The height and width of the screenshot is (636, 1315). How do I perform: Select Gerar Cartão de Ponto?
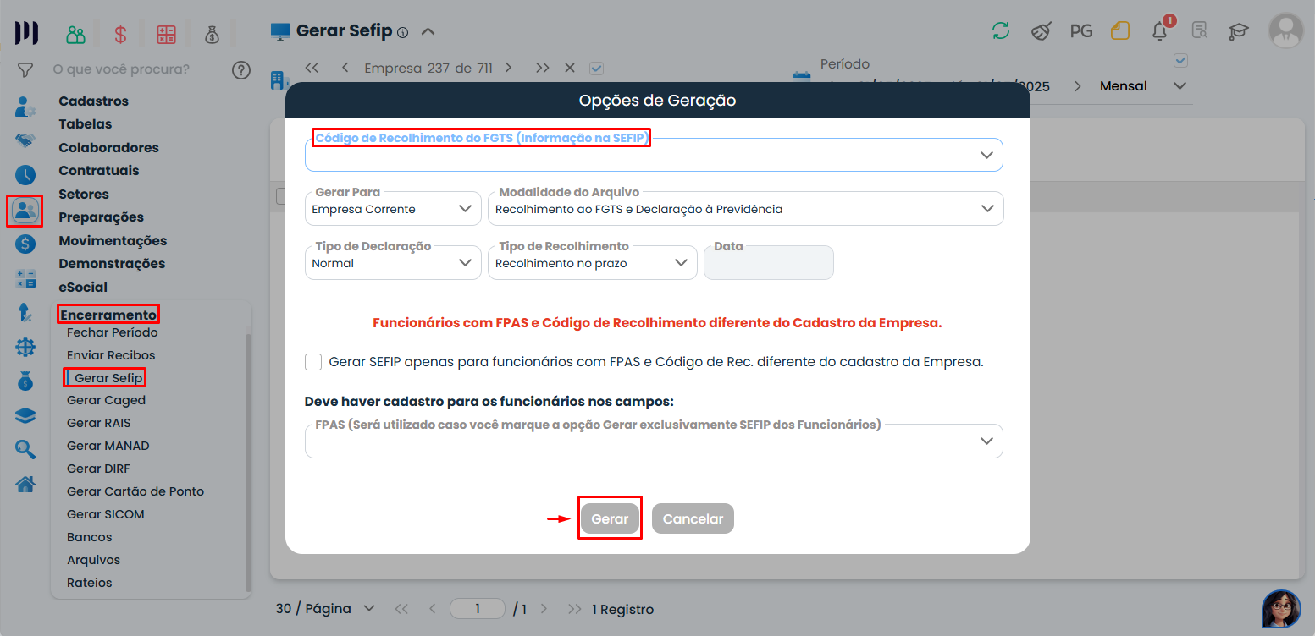click(135, 491)
